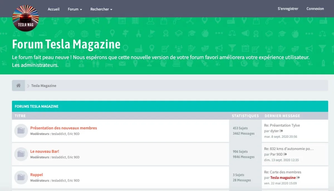334x191 pixels.
Task: Click the TITRE column header
Action: [20, 116]
